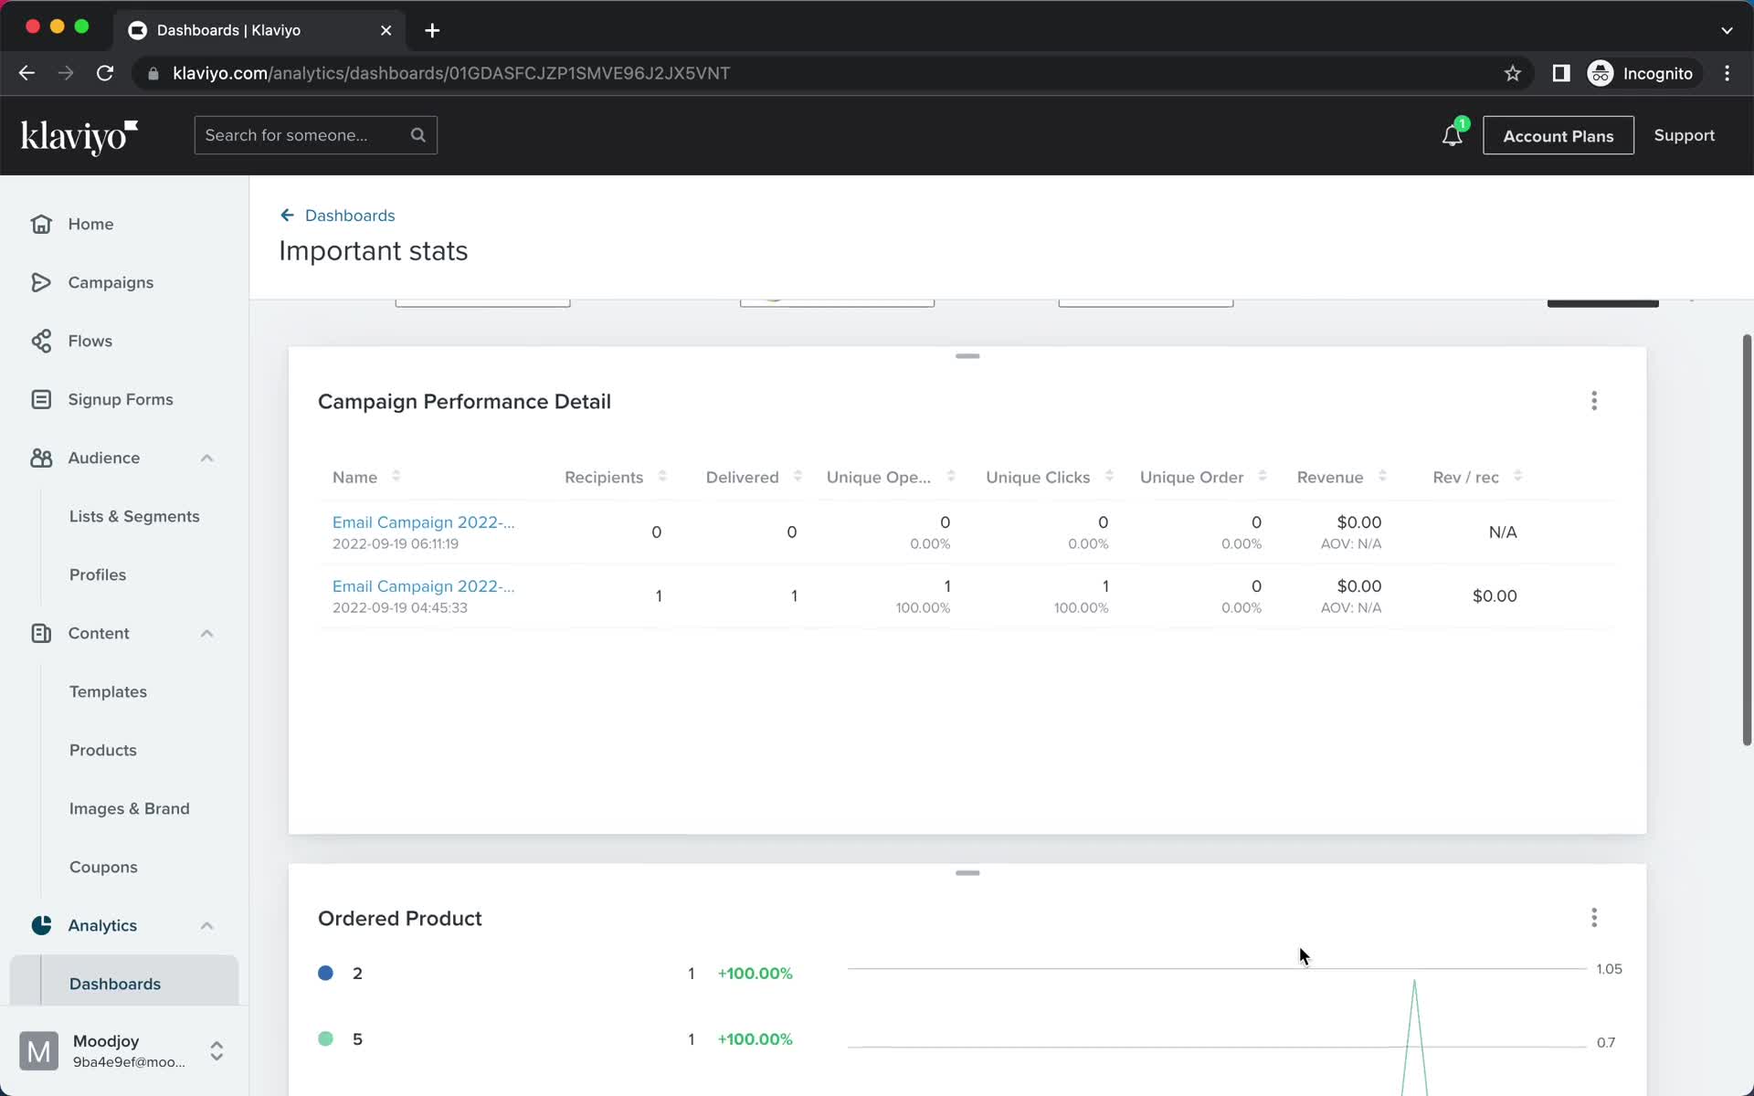Click the Audience people icon
1754x1096 pixels.
pos(41,458)
